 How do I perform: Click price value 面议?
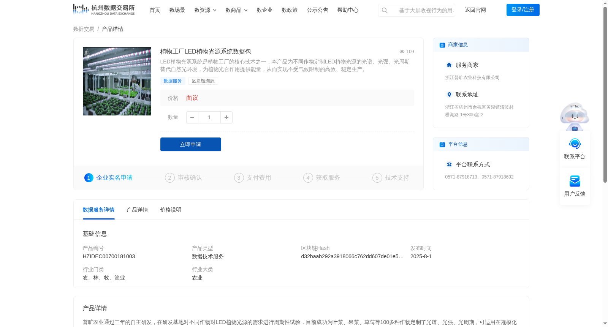pos(192,98)
